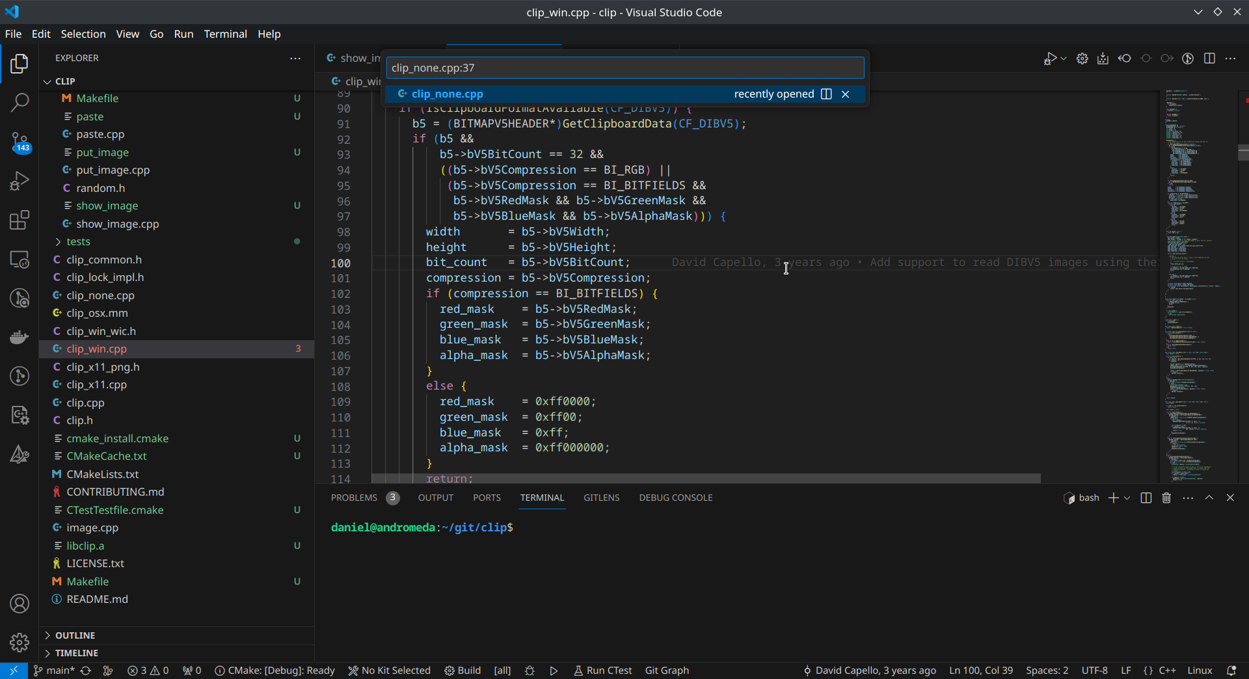Switch to the PROBLEMS tab
The width and height of the screenshot is (1249, 679).
[x=355, y=498]
